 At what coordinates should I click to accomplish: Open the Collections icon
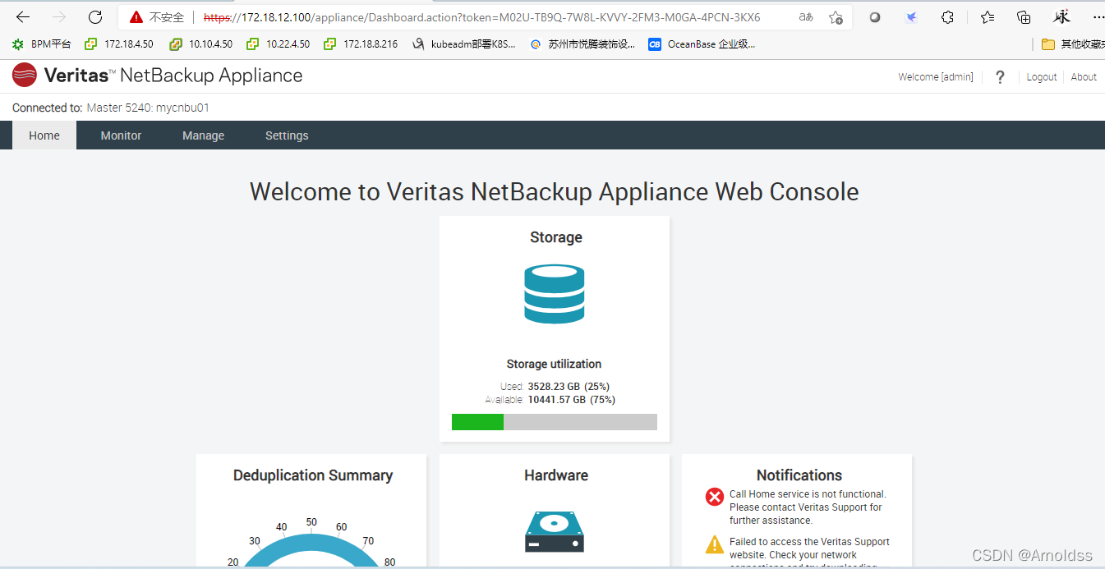pyautogui.click(x=1024, y=17)
